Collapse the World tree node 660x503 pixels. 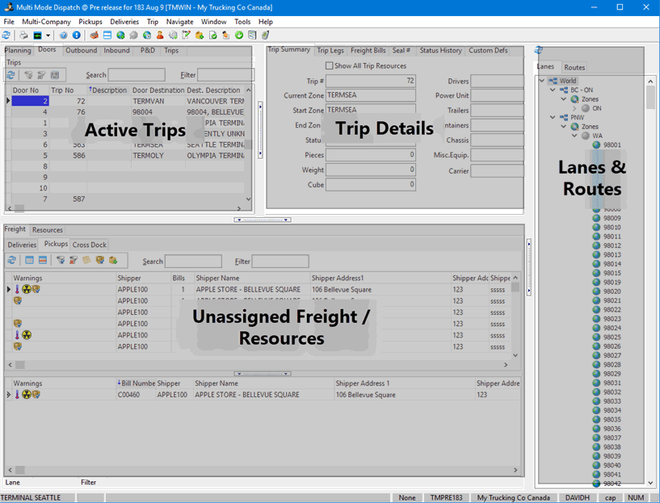pyautogui.click(x=542, y=81)
